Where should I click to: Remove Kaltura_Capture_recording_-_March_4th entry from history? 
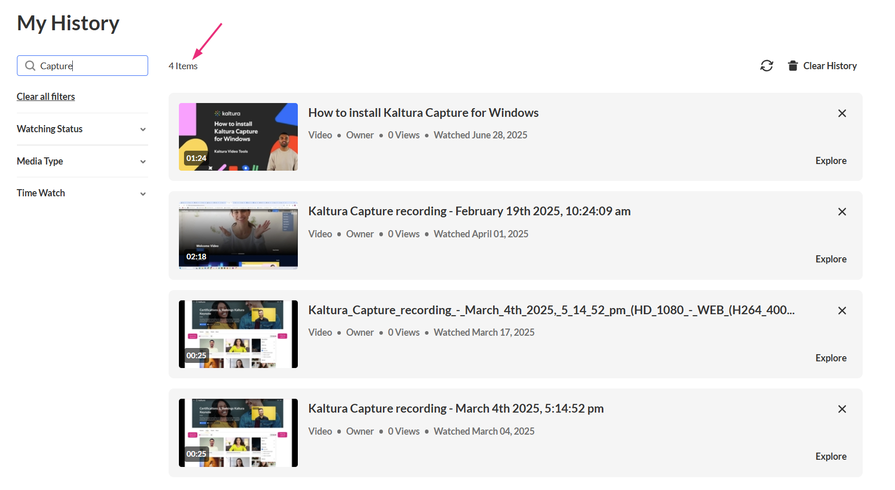[x=842, y=311]
